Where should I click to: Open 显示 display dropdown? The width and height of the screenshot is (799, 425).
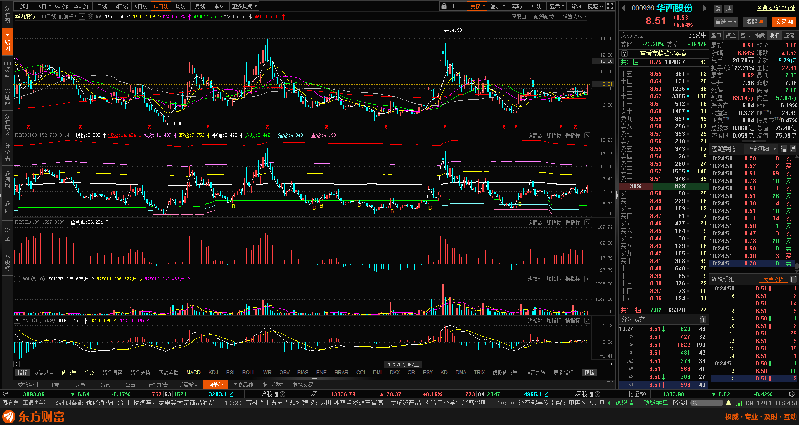tap(557, 6)
